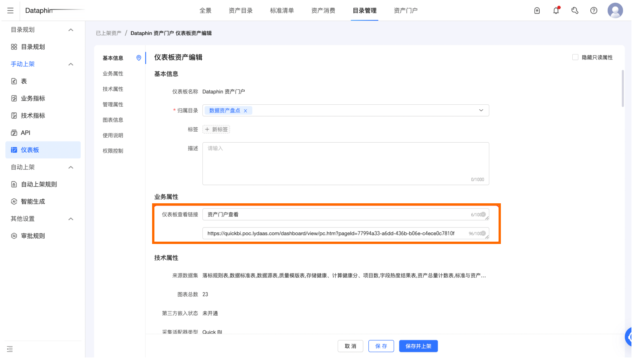Jump to 业务属性 anchor section
The image size is (633, 359).
(x=113, y=74)
